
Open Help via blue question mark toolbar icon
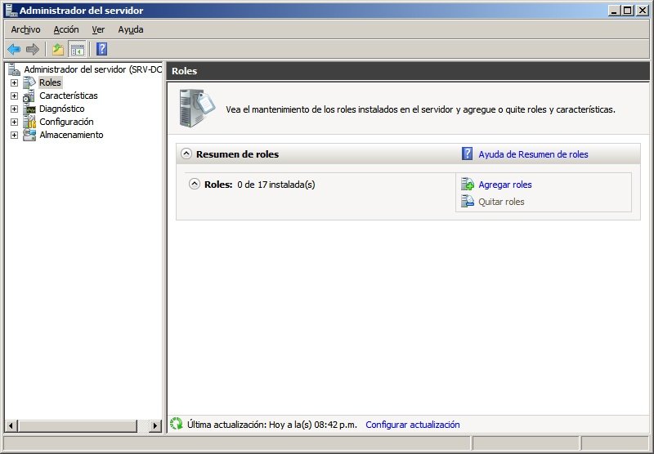pos(101,49)
